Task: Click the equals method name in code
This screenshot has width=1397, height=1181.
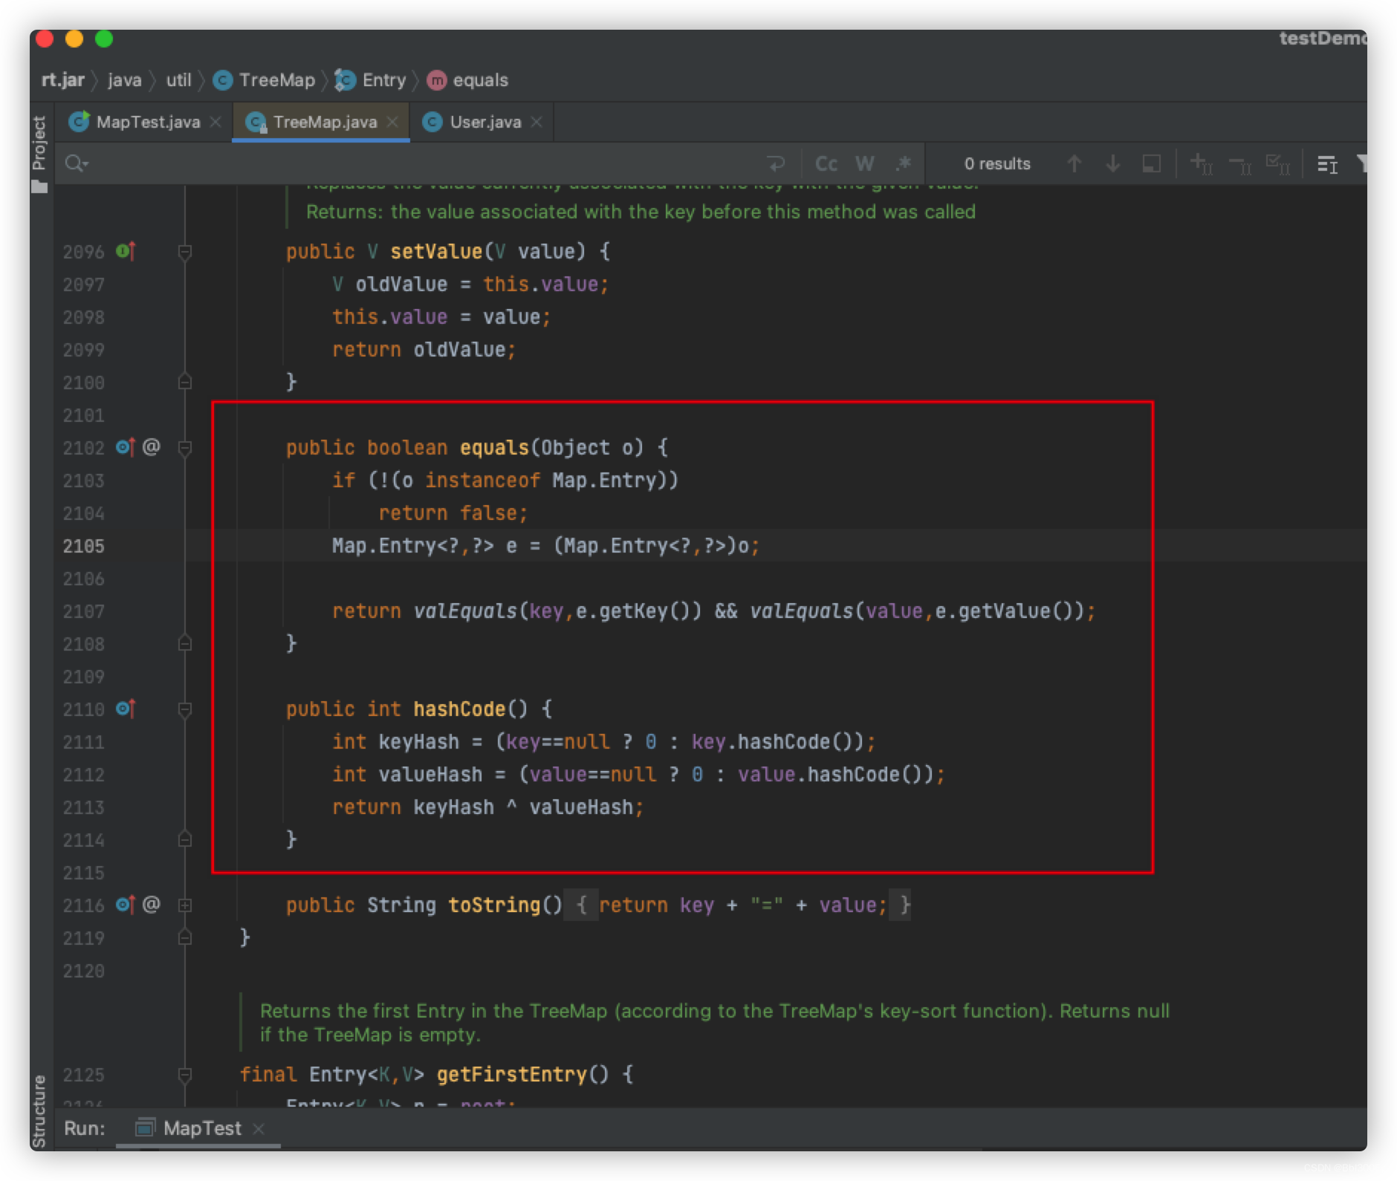Action: coord(494,447)
